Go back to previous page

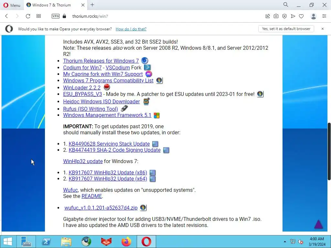click(6, 16)
